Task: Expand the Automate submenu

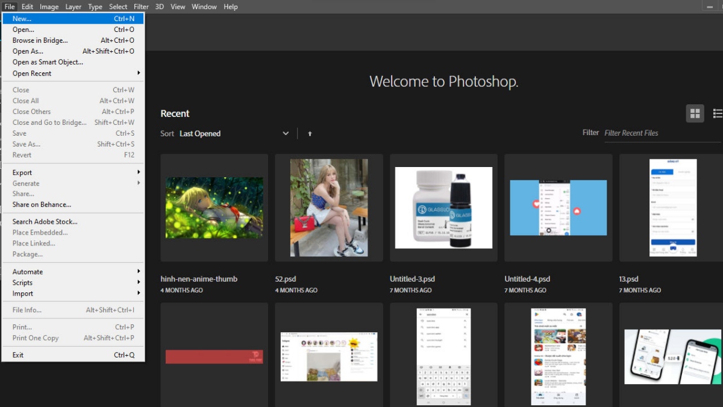Action: pos(72,272)
